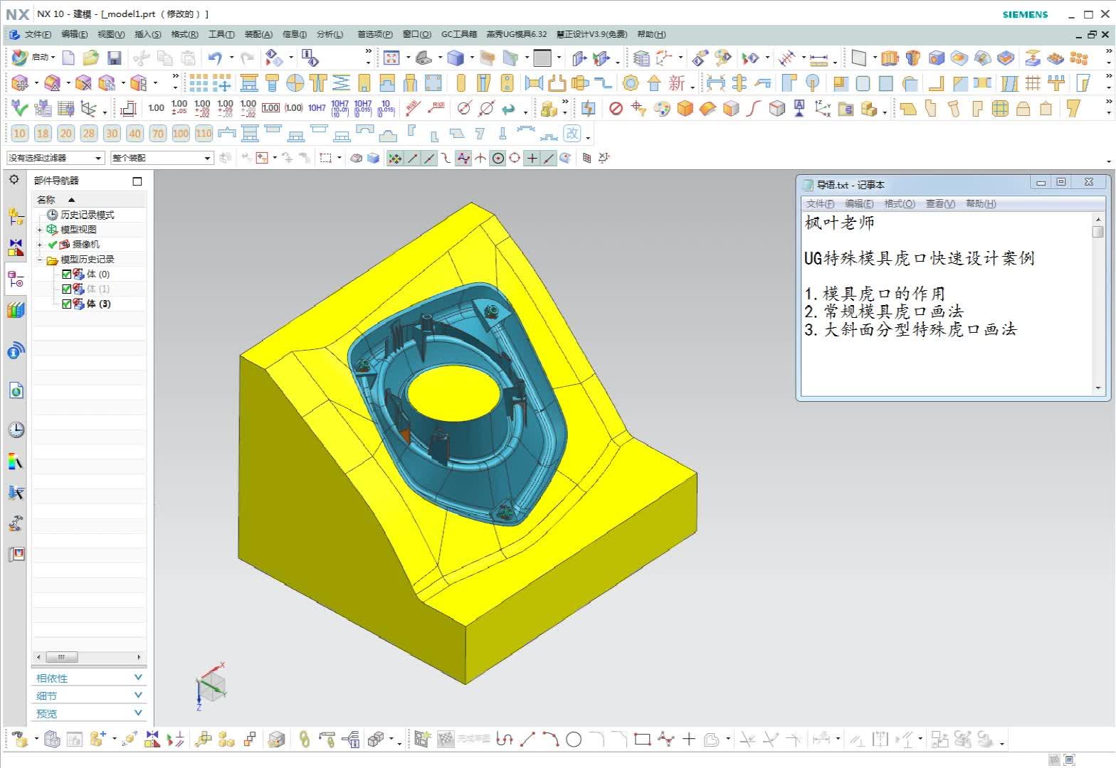The image size is (1116, 768).
Task: Toggle the end point snap option
Action: point(412,158)
